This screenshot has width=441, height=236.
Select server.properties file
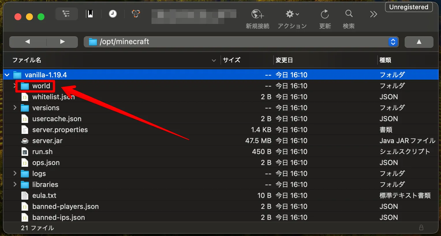pos(60,130)
